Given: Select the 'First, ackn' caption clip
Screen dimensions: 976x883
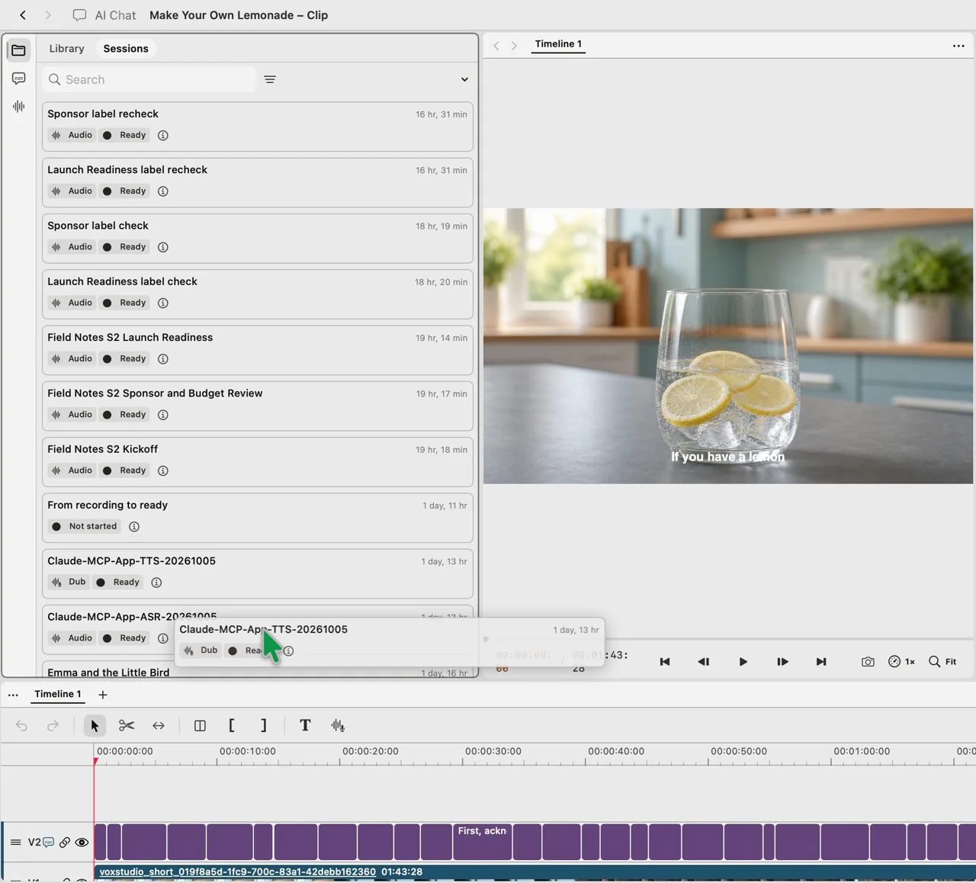Looking at the screenshot, I should tap(482, 842).
